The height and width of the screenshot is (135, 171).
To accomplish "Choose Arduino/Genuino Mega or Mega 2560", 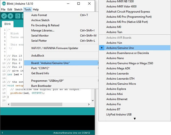I will tap(135, 63).
